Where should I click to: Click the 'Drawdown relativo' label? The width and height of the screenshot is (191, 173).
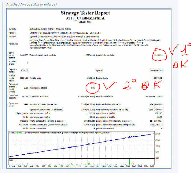105,97
